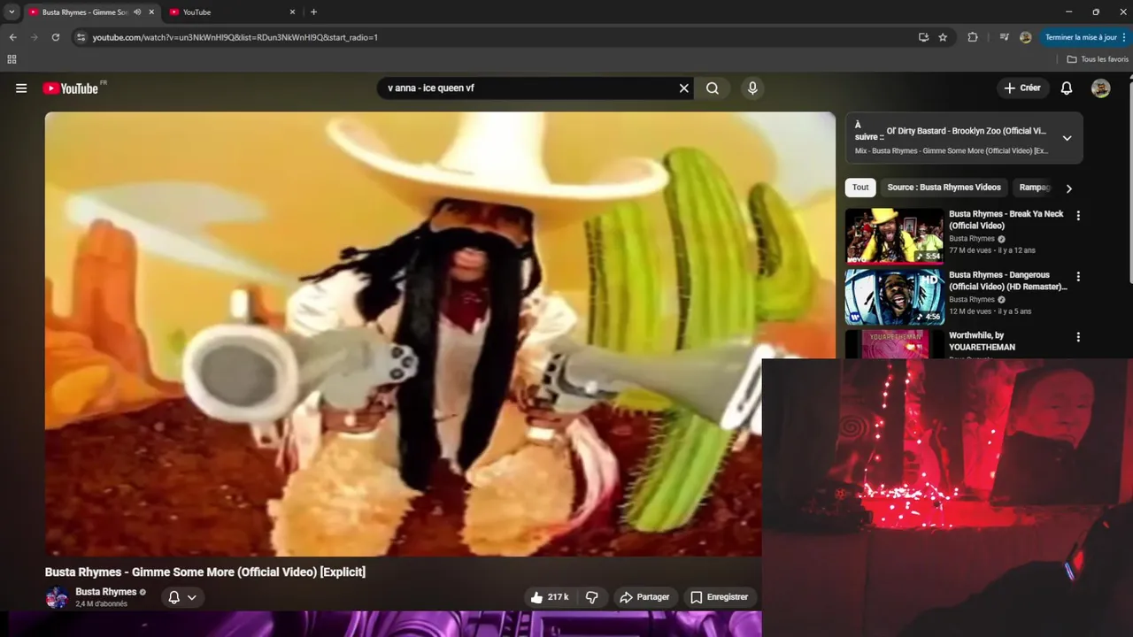Open the media controls icon
The height and width of the screenshot is (637, 1133).
[x=1004, y=37]
